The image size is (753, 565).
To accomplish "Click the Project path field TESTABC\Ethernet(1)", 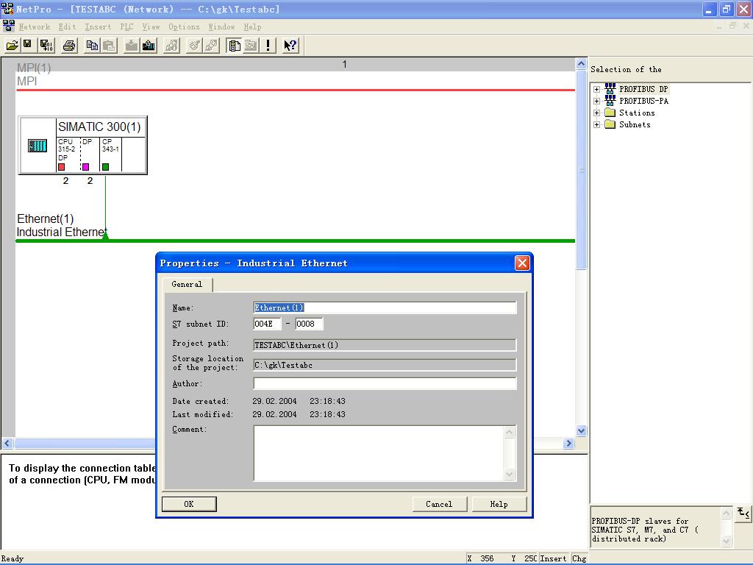I will (385, 345).
